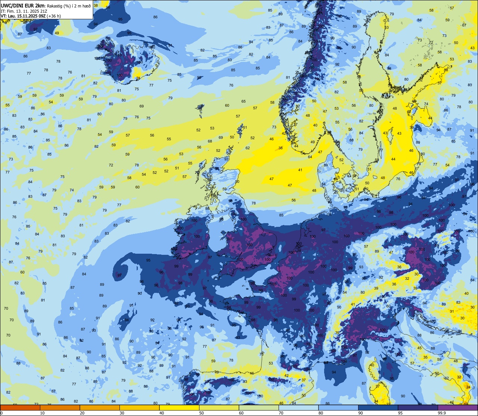Select the 90–95 dark blue legend swatch
The image size is (478, 416).
click(x=378, y=407)
